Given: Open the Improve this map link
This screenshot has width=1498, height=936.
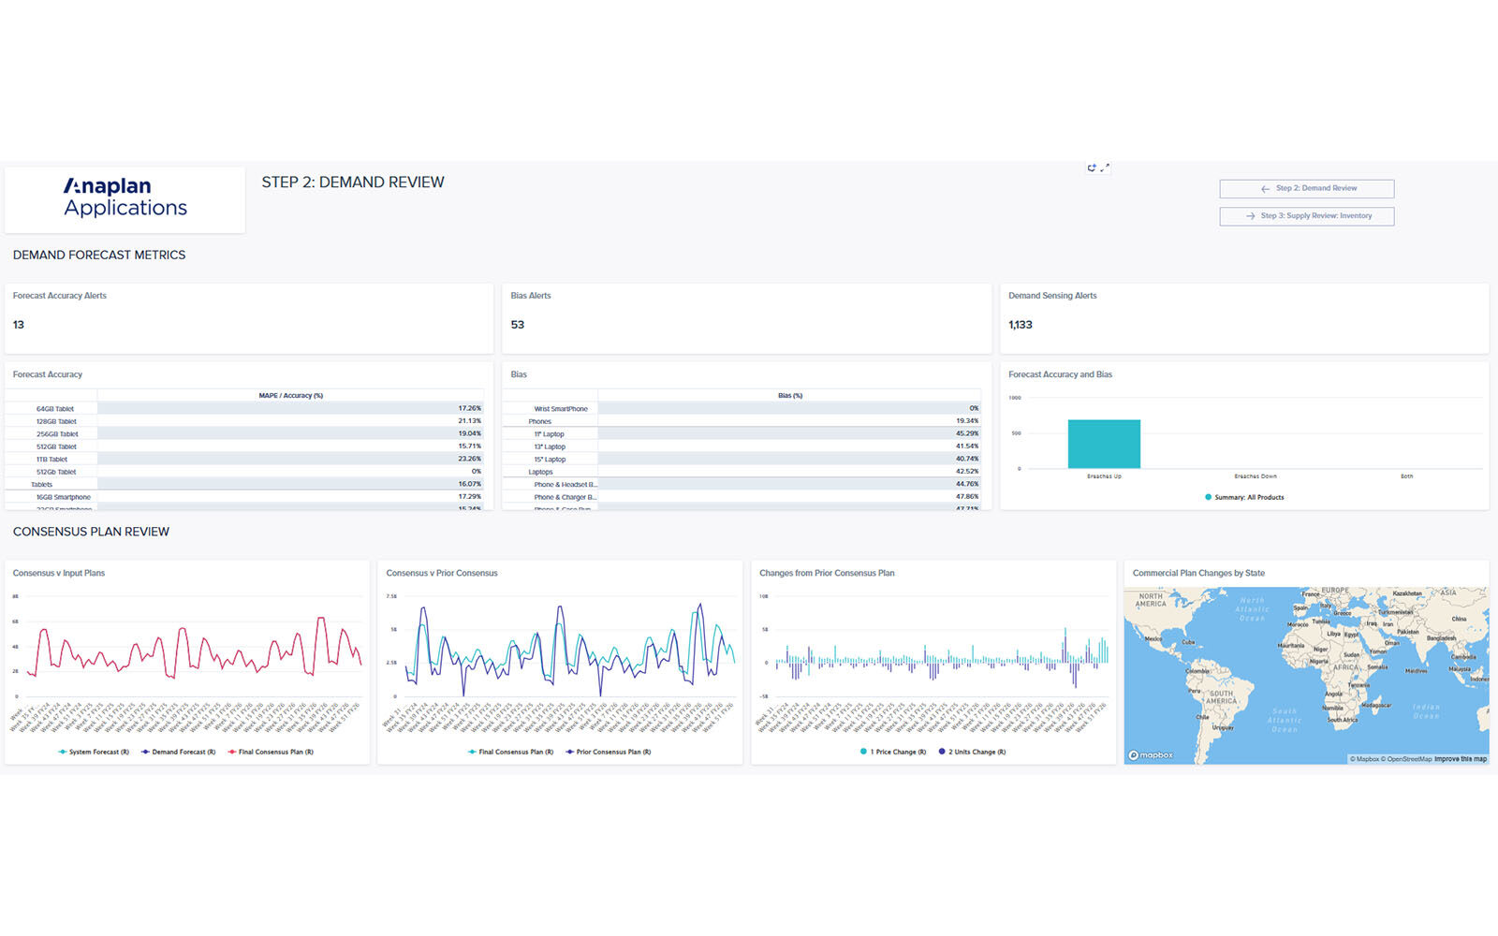Looking at the screenshot, I should coord(1460,759).
